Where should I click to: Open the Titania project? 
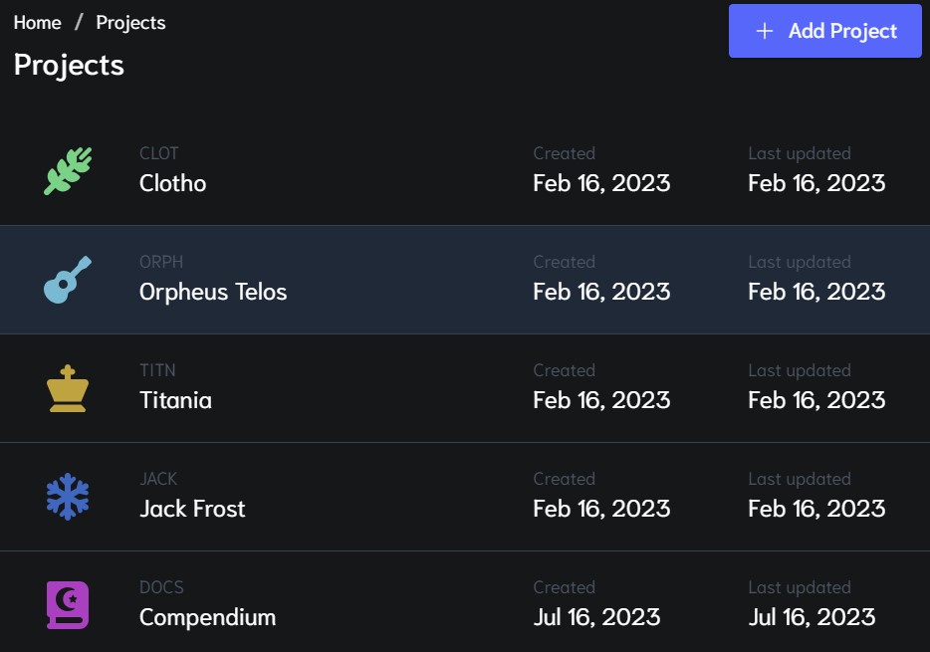coord(175,400)
